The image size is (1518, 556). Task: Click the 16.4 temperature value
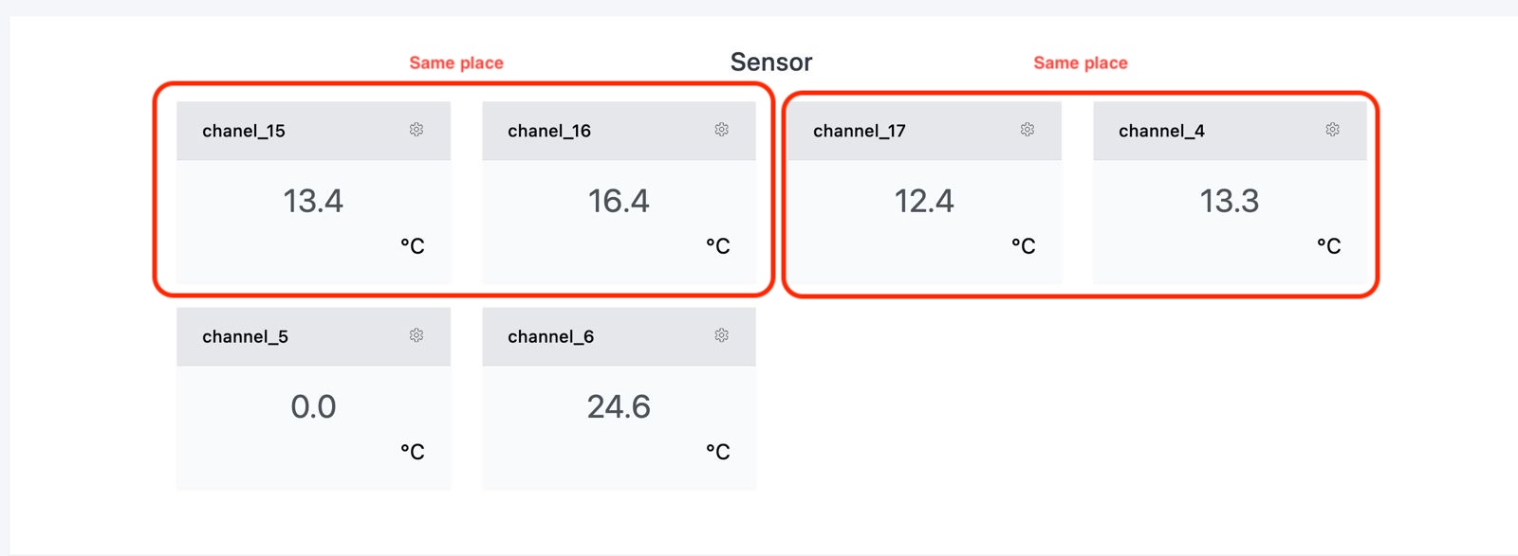point(619,201)
